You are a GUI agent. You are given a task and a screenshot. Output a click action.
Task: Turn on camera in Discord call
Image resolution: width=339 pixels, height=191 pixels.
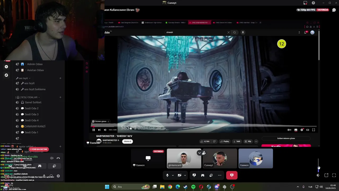pyautogui.click(x=179, y=175)
